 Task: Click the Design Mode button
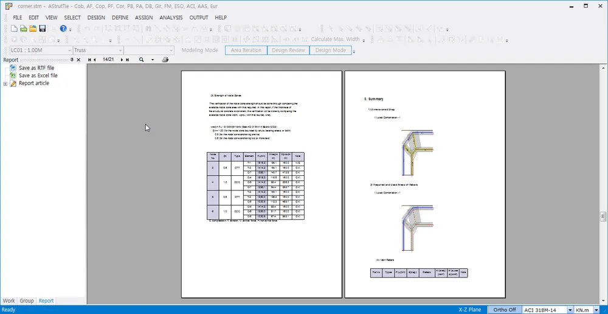click(330, 50)
